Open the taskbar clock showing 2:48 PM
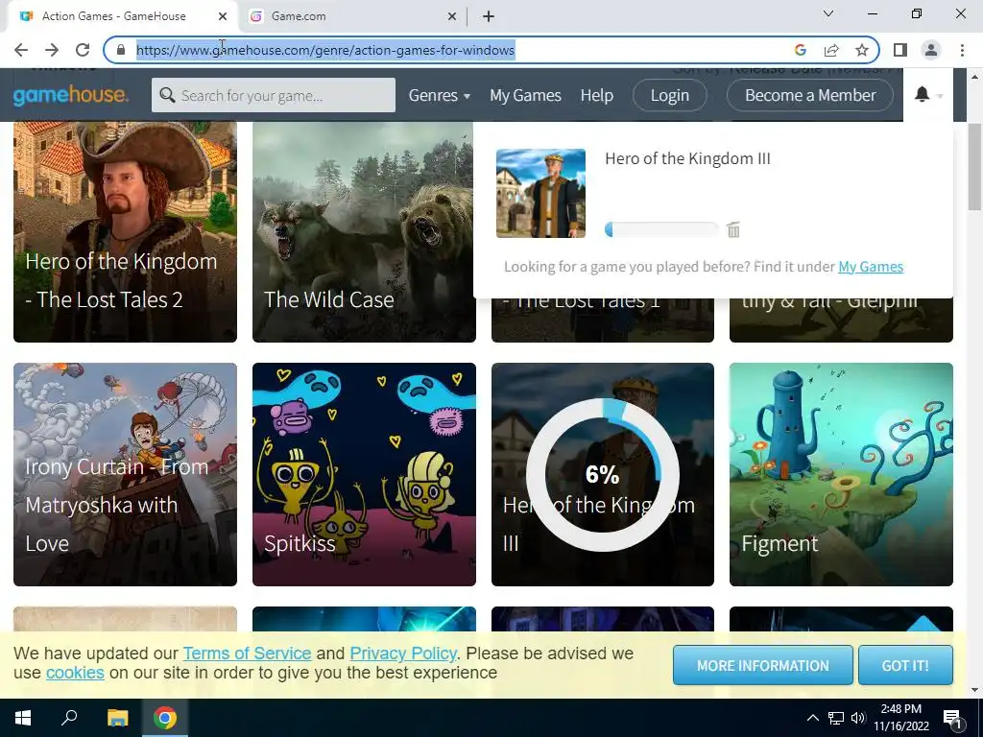The width and height of the screenshot is (983, 737). pyautogui.click(x=900, y=718)
